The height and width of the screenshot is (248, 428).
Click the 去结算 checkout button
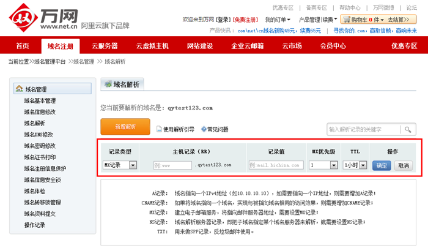tap(399, 20)
